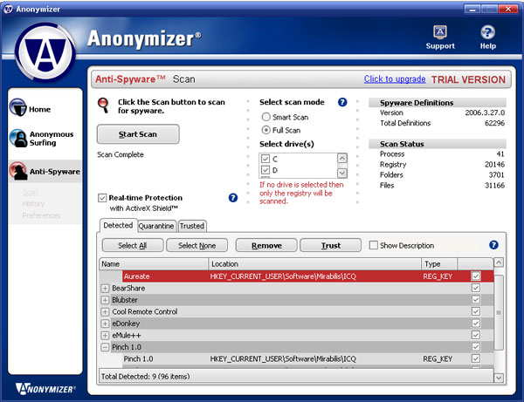Click drive list scroll down arrow
The height and width of the screenshot is (402, 524).
pos(342,173)
